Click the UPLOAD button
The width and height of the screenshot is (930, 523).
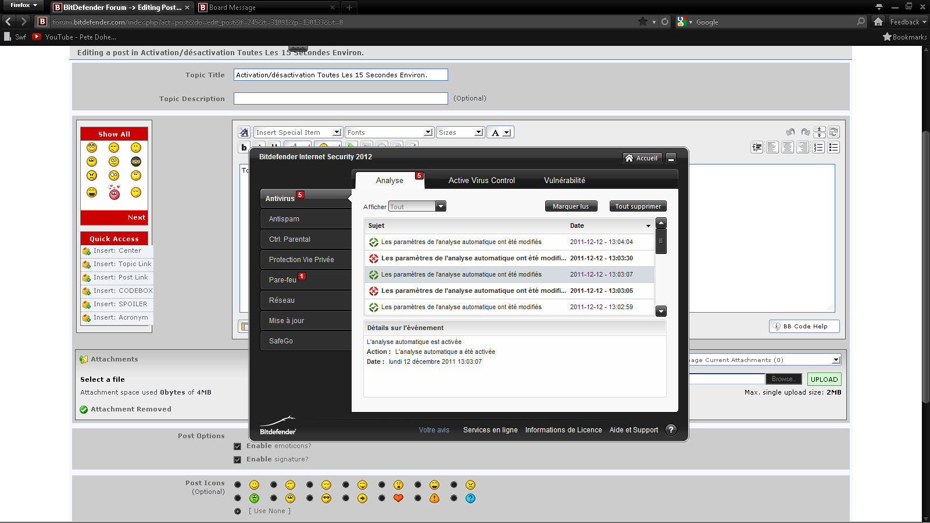click(824, 379)
